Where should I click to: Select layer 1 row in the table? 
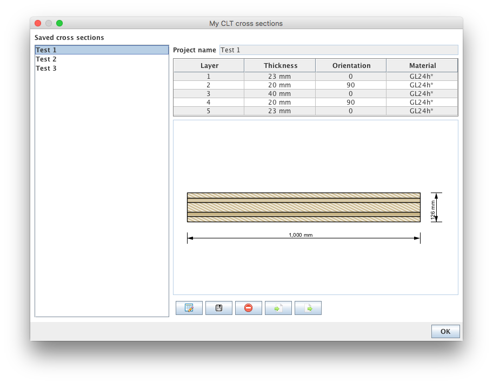[209, 77]
